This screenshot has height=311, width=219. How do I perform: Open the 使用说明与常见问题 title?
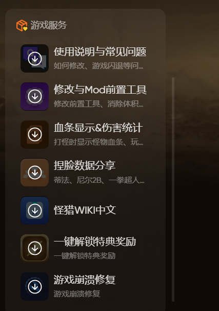point(100,52)
